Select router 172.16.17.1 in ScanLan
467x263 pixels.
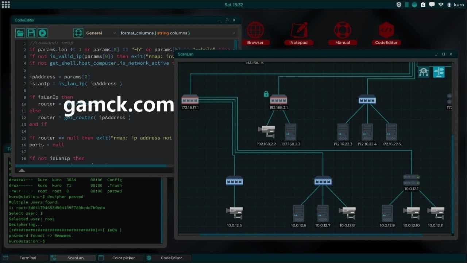coord(190,99)
